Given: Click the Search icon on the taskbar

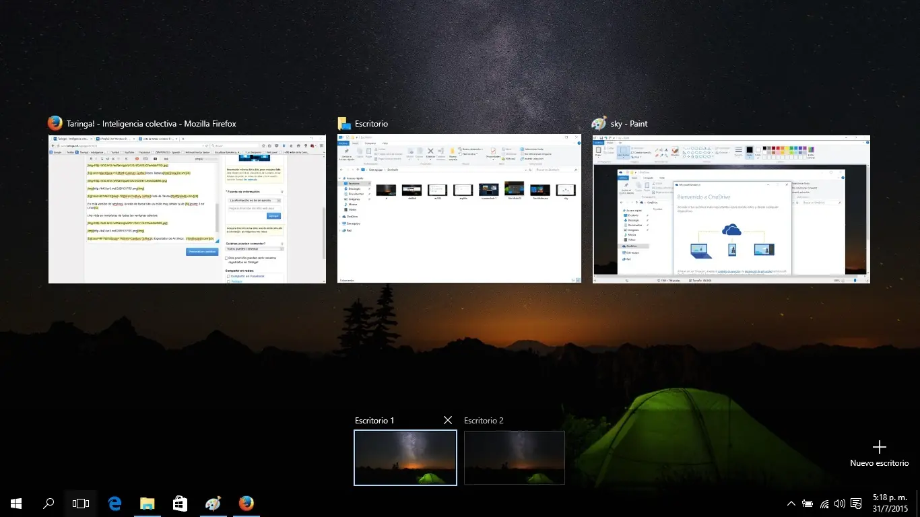Looking at the screenshot, I should tap(48, 503).
